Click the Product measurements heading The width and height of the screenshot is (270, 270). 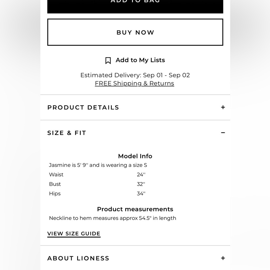coord(135,209)
